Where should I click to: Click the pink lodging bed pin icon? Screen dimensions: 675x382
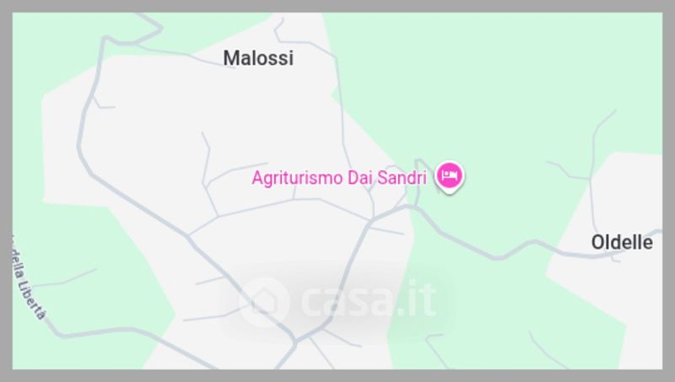click(x=450, y=176)
